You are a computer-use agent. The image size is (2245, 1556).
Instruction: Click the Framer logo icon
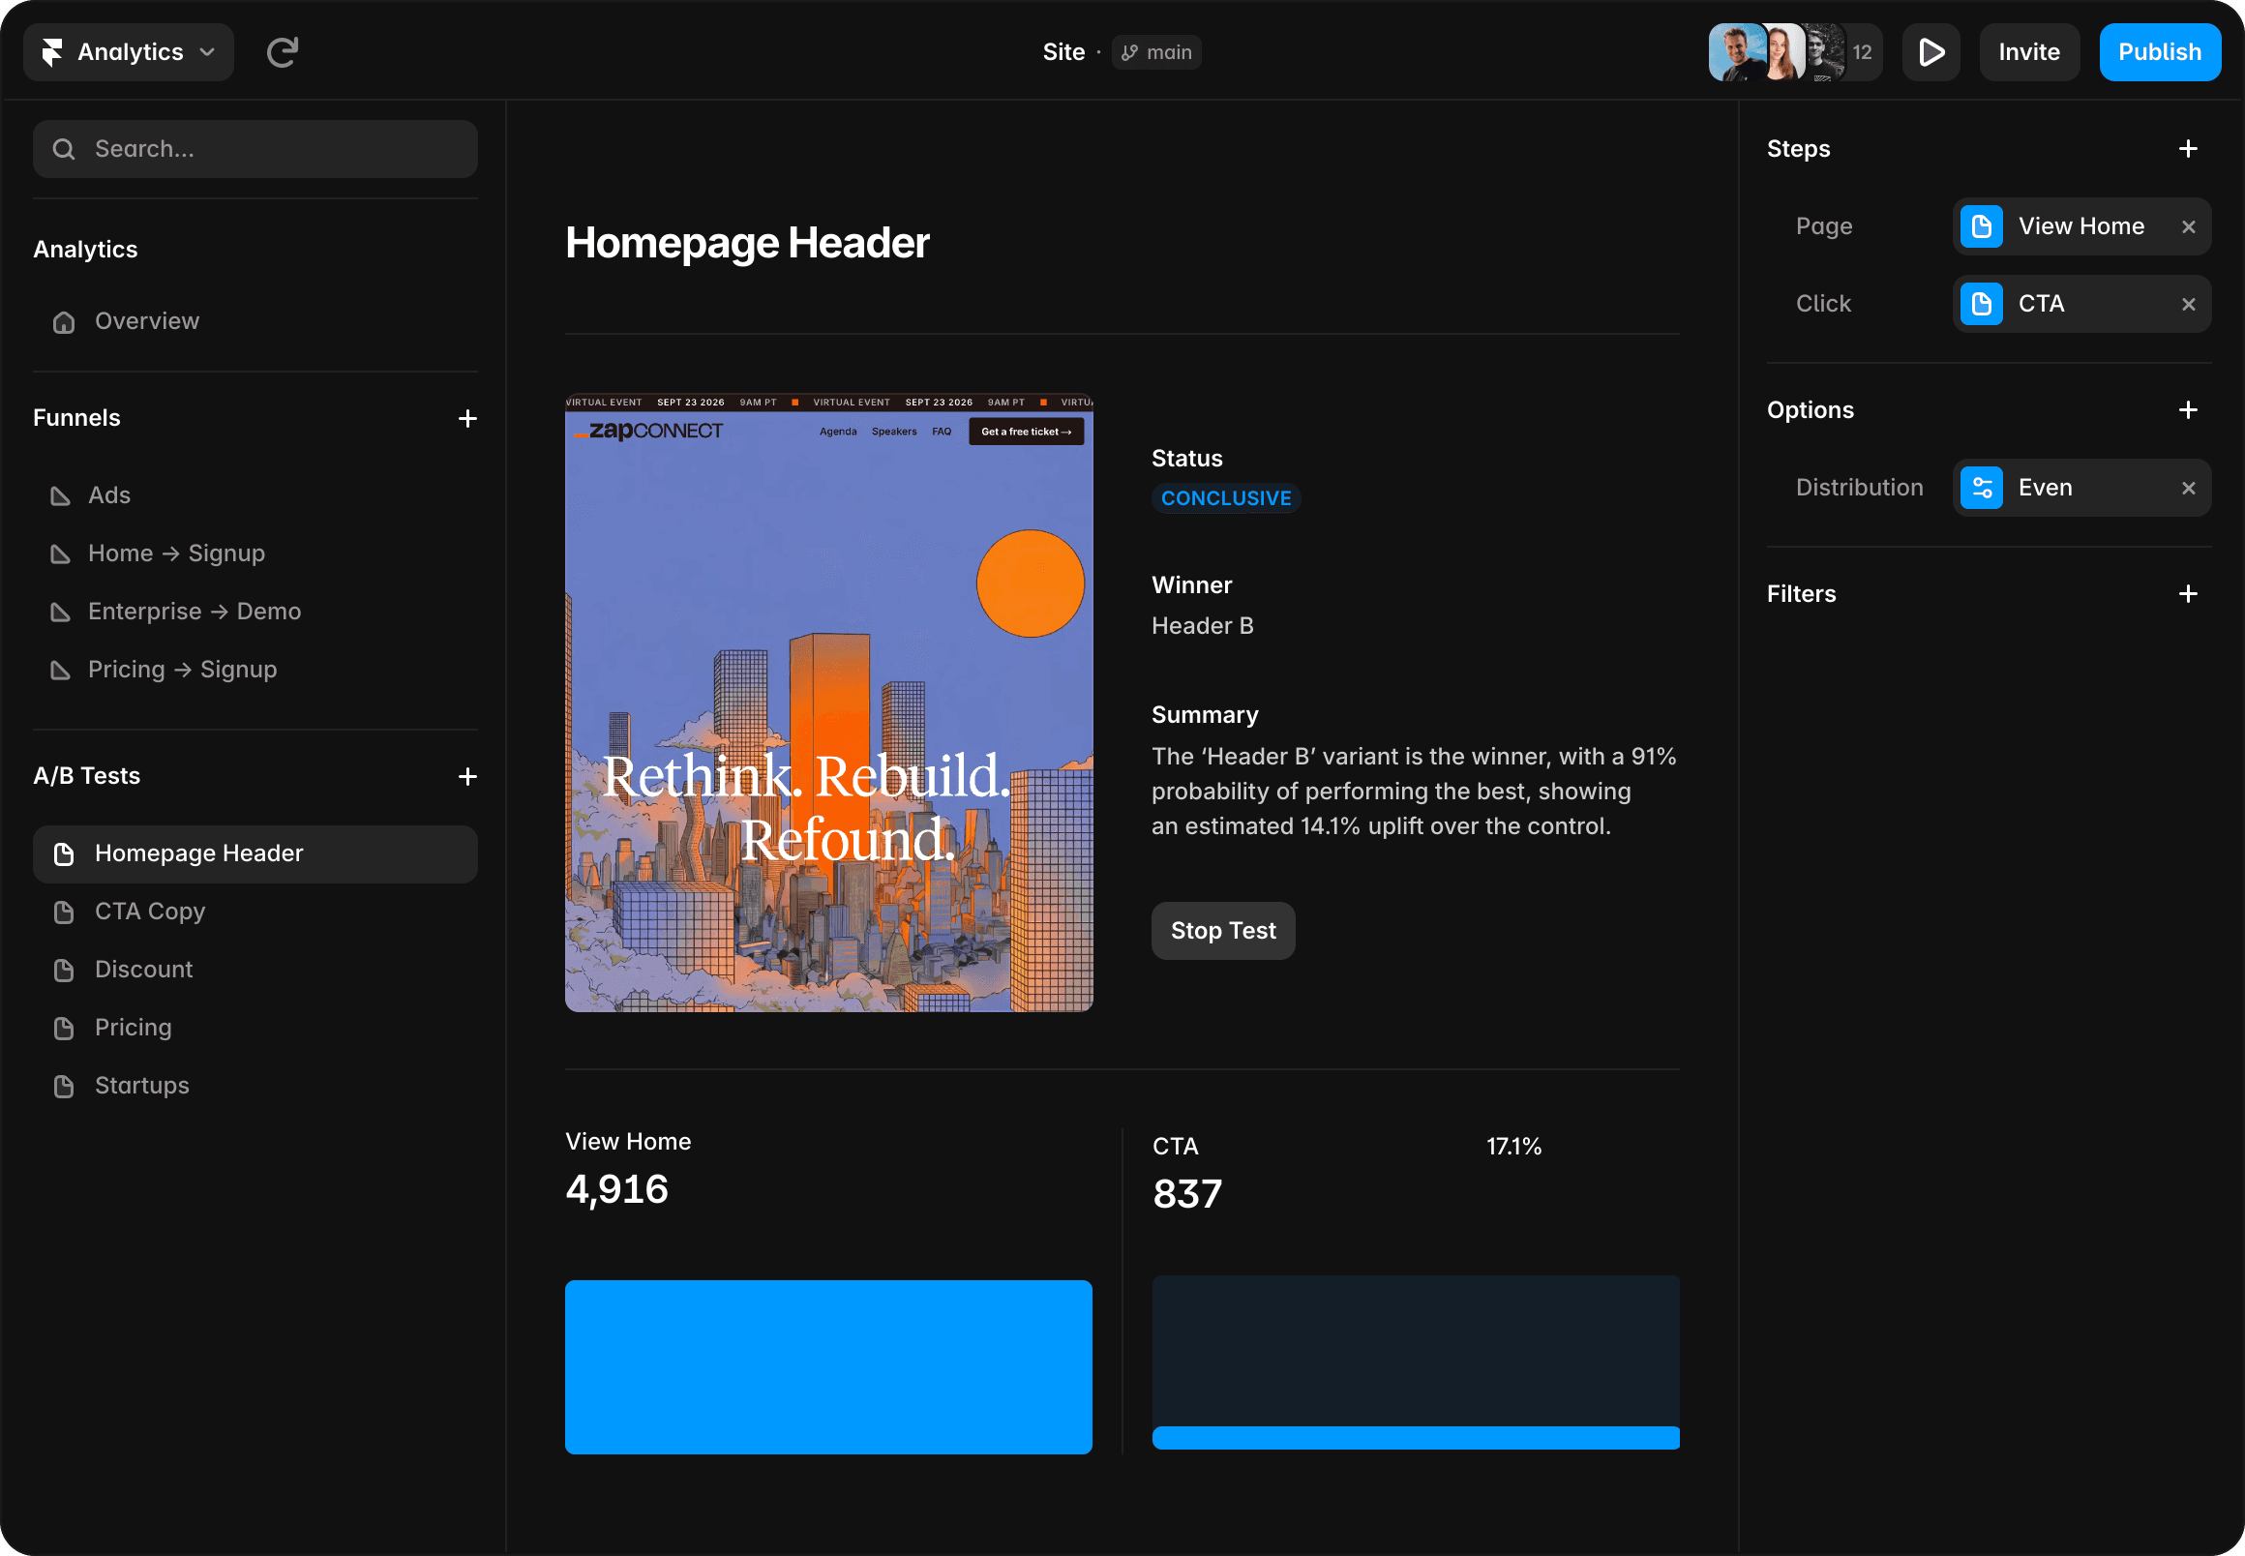52,51
